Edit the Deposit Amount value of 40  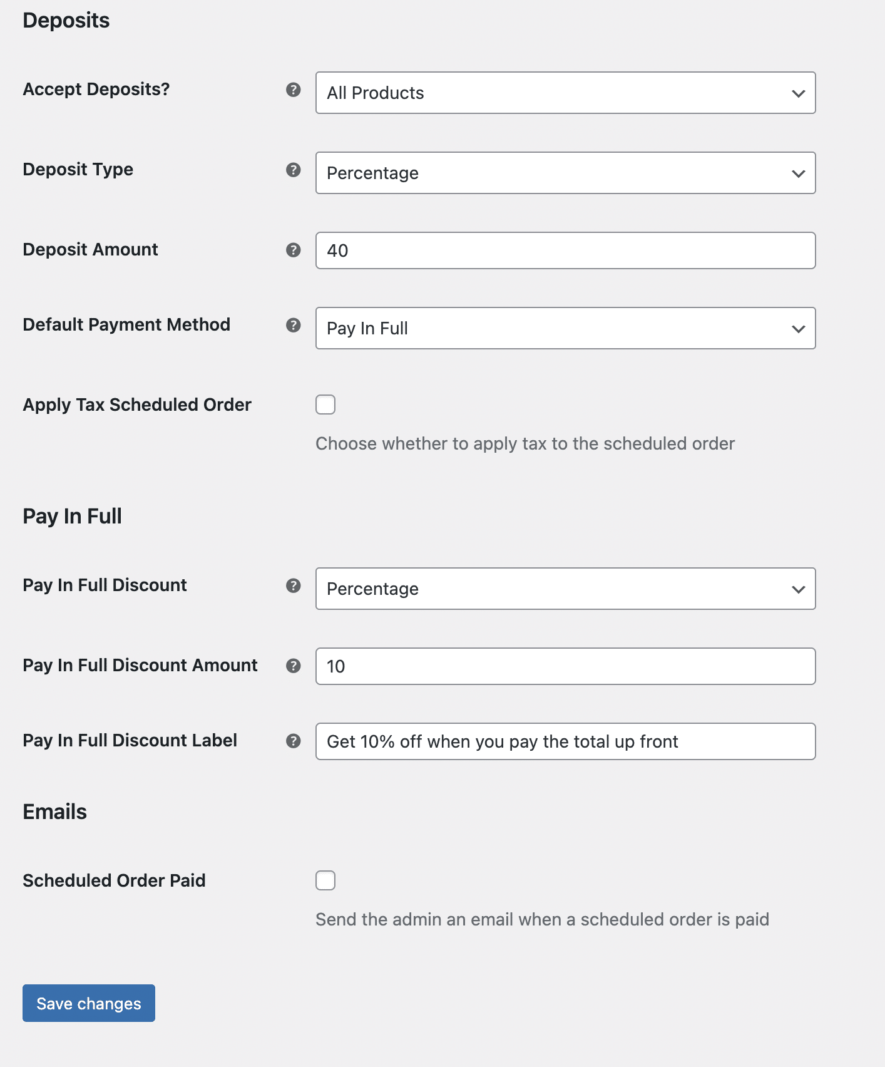[565, 250]
